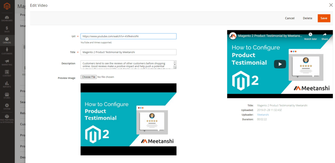Click the preview image thumbnail
The height and width of the screenshot is (163, 335).
tap(128, 119)
